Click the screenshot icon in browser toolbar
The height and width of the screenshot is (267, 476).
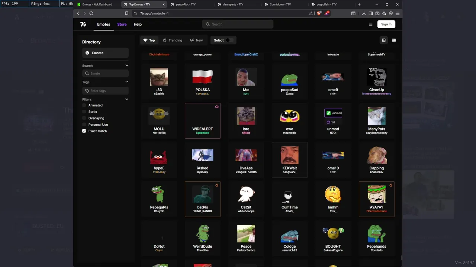point(353,13)
